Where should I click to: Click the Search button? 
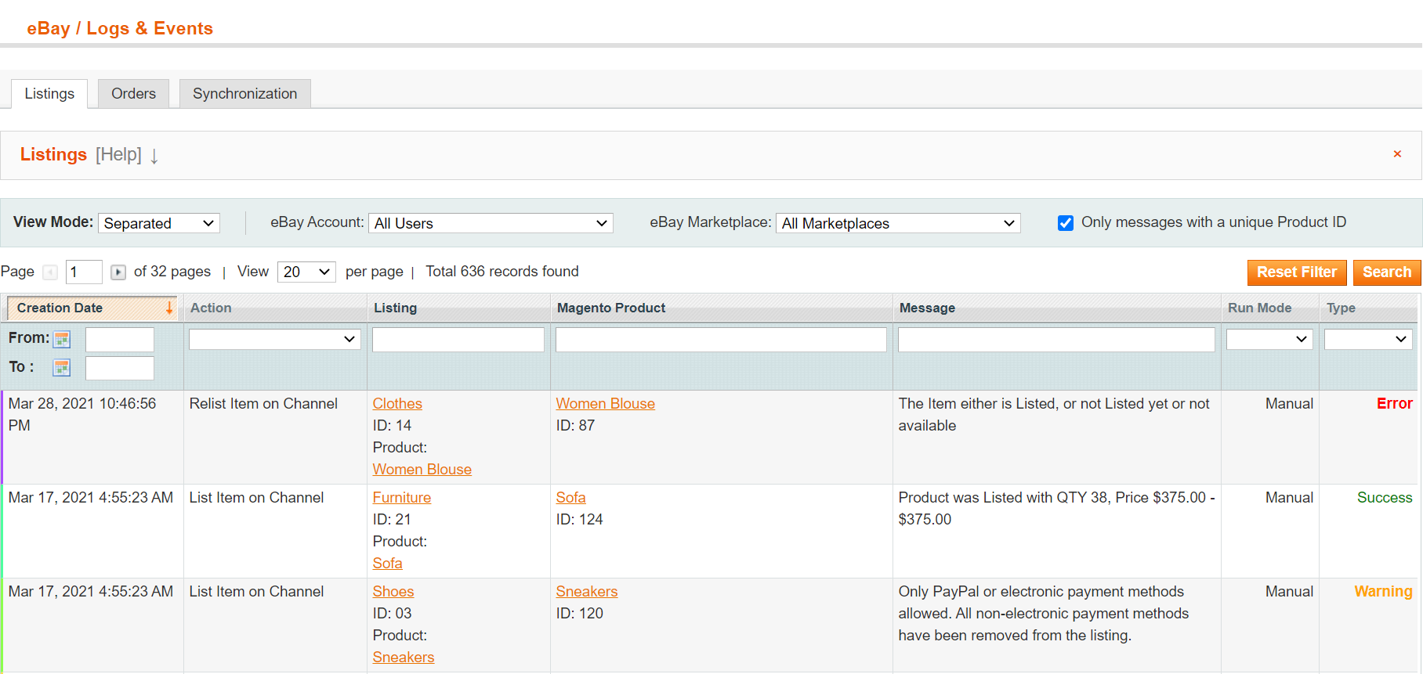click(x=1387, y=272)
